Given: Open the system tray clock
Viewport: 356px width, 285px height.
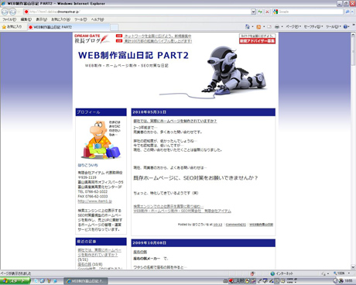Looking at the screenshot, I should [348, 281].
